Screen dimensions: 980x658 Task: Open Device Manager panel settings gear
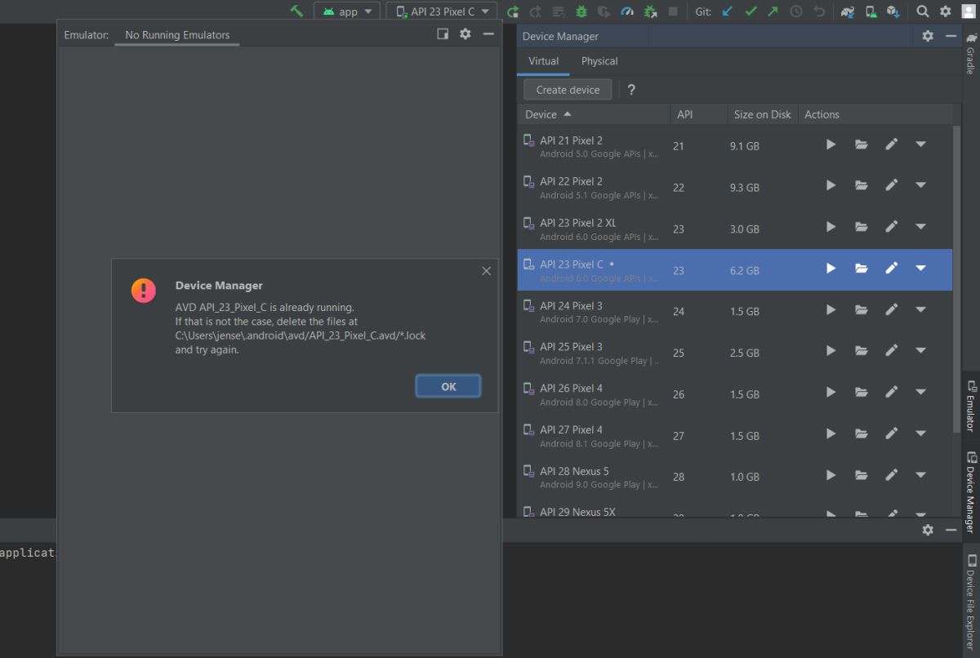pos(928,36)
